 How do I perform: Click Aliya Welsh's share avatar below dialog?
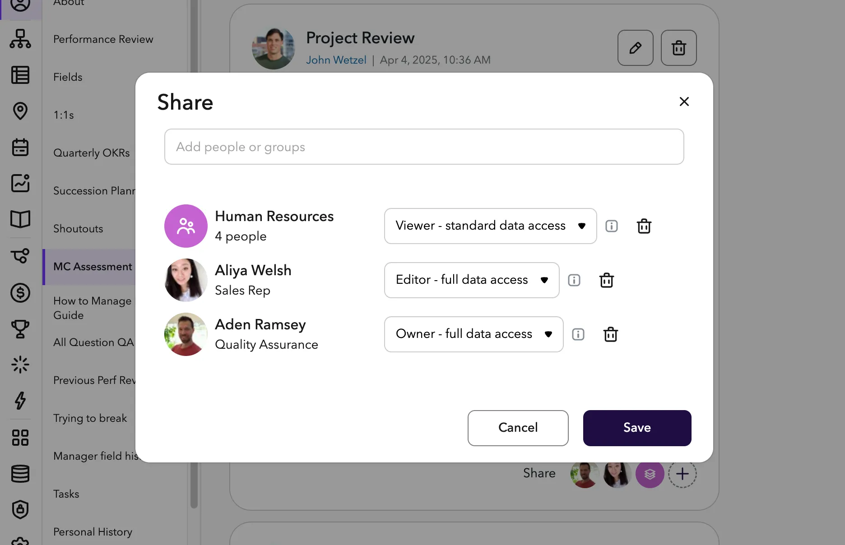tap(617, 475)
